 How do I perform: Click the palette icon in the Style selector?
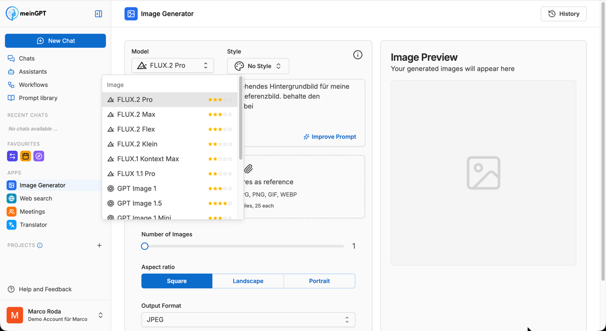pos(239,66)
